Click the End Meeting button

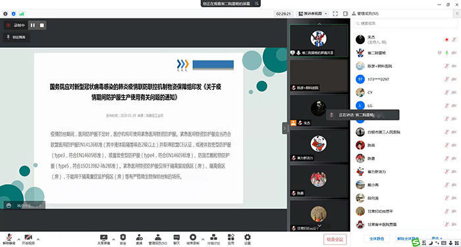(x=335, y=239)
